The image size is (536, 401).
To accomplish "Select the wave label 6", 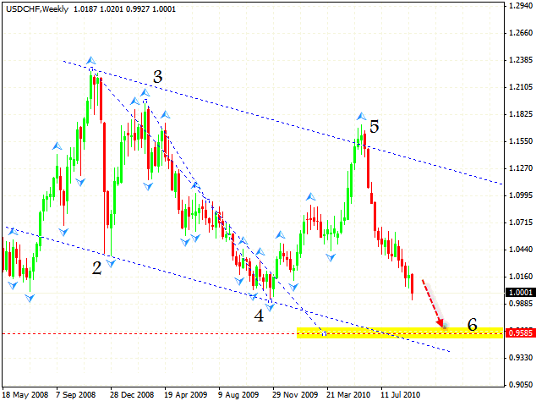I will (x=473, y=324).
